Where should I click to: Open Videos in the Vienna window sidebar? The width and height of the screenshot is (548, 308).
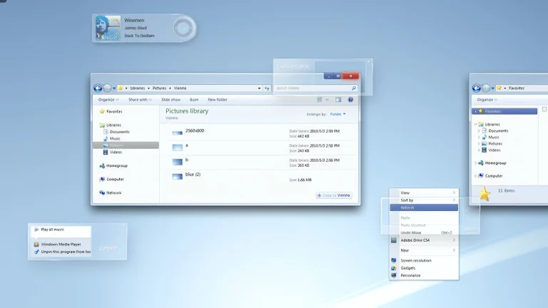pos(112,153)
